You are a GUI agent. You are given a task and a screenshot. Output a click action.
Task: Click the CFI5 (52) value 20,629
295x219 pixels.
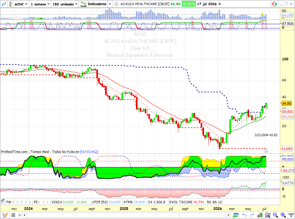(115, 202)
